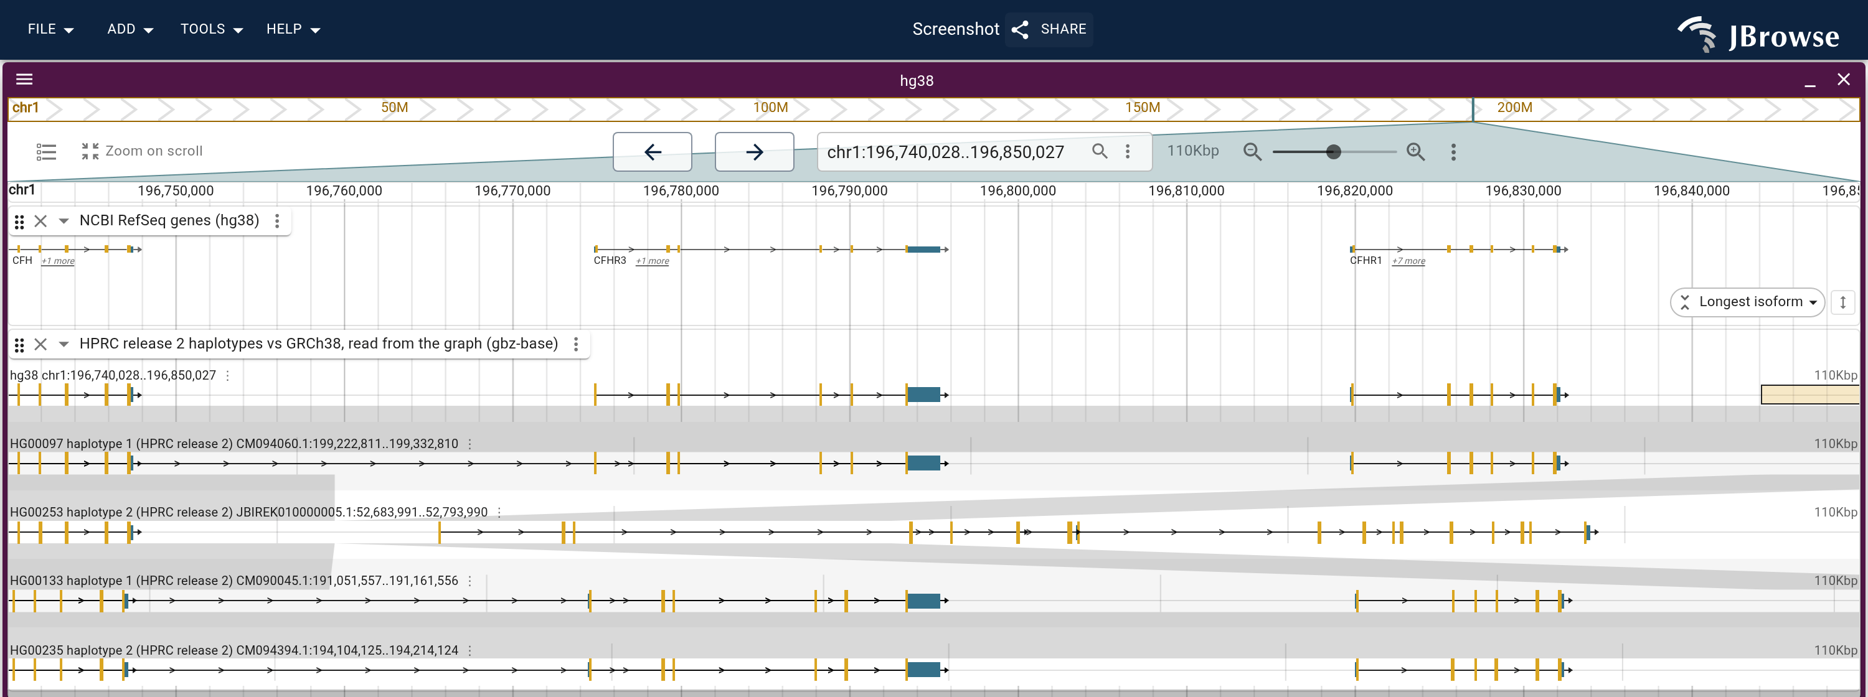Open the ADD menu
The image size is (1868, 697).
[x=130, y=29]
